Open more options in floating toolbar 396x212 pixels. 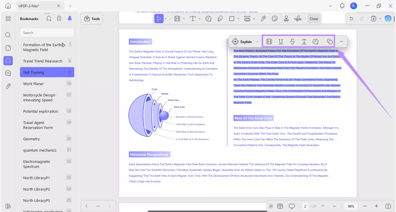[x=341, y=42]
